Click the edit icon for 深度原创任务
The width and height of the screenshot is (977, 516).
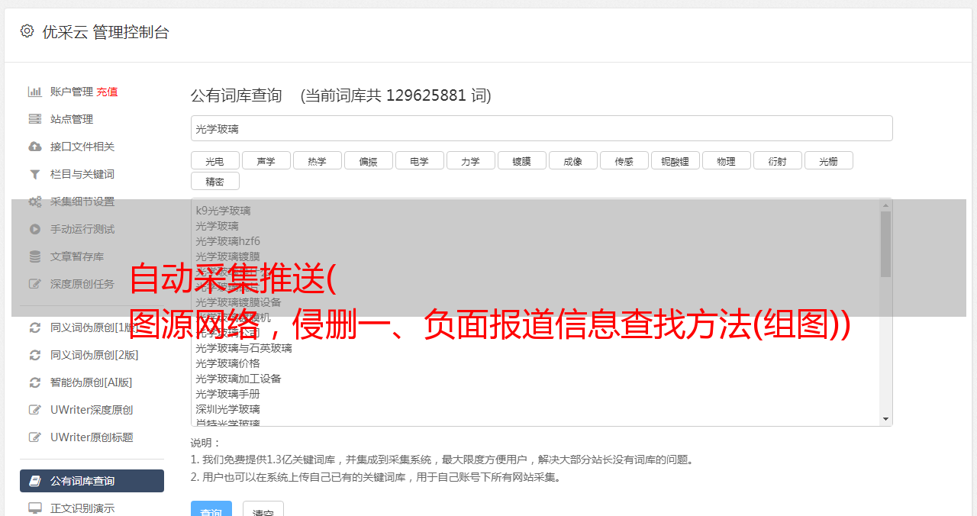34,284
